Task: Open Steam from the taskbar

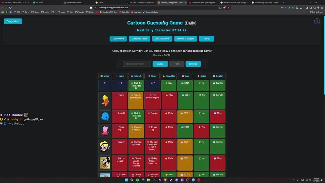Action: [171, 180]
